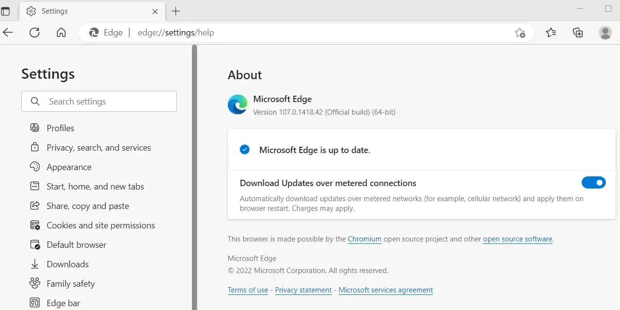Click the browser Back arrow
Screen dimensions: 620x310
(x=8, y=33)
